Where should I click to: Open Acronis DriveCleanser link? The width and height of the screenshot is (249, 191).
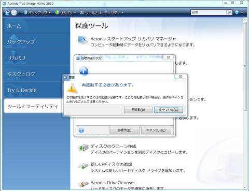coord(113,183)
